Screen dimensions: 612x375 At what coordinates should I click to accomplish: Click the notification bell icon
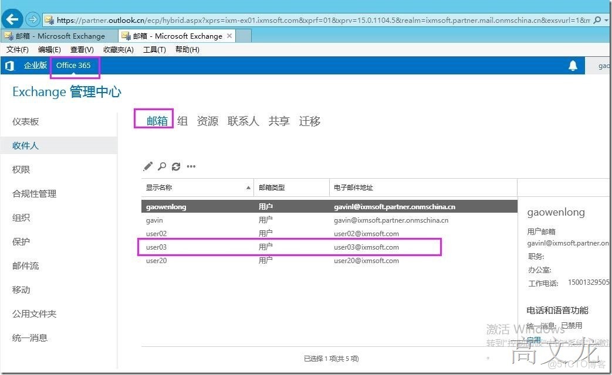tap(573, 65)
